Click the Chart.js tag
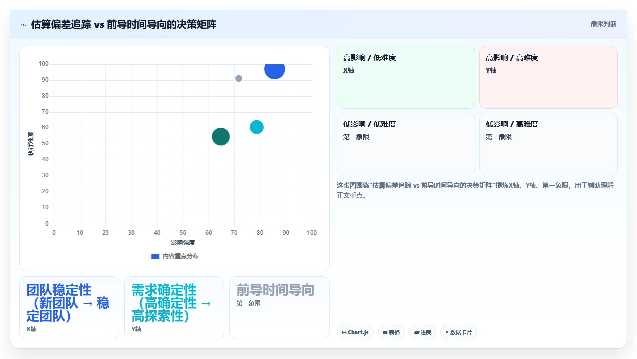 [355, 332]
